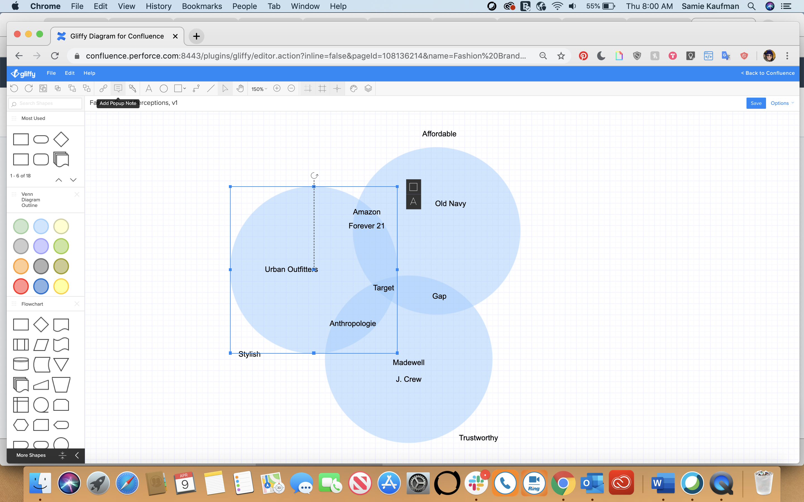Select the light green Venn circle swatch
This screenshot has height=502, width=804.
pos(21,226)
